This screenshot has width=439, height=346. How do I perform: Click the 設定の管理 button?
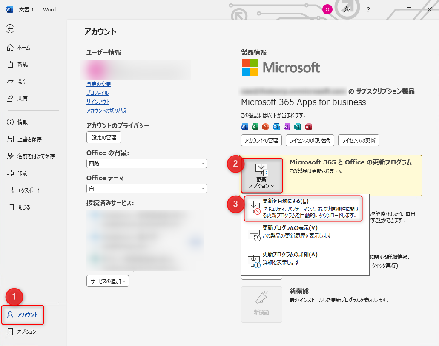[x=104, y=137]
